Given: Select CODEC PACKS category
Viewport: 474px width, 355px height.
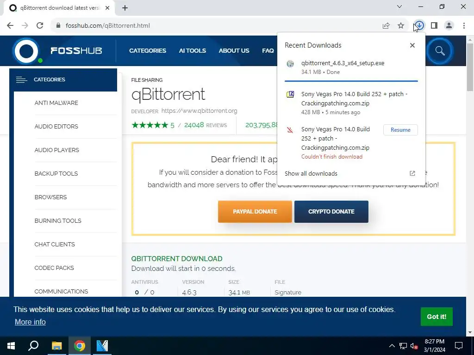Looking at the screenshot, I should point(54,268).
